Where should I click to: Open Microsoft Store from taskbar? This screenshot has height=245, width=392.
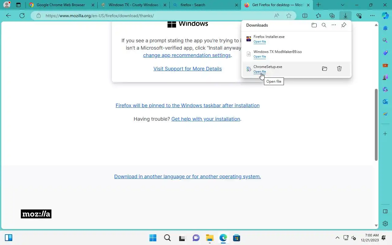[x=236, y=238]
